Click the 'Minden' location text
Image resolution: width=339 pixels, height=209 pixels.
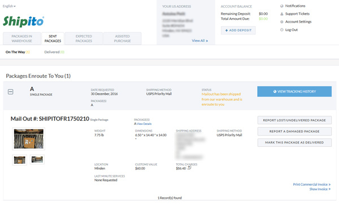(x=99, y=168)
